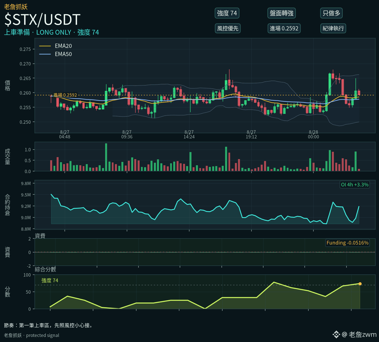Click the 進場 0.2592 header badge
Viewport: 379px width, 342px height.
click(x=284, y=28)
